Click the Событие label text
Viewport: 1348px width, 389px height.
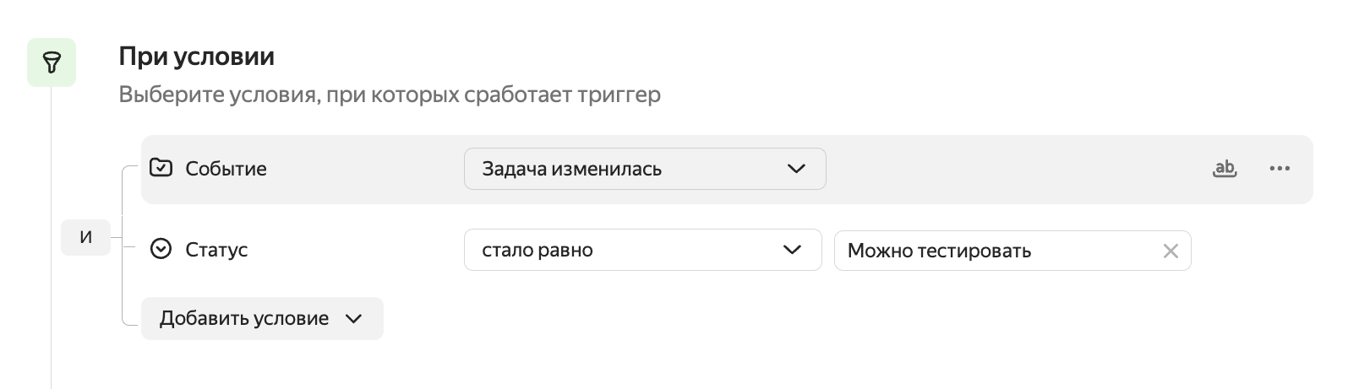point(226,169)
